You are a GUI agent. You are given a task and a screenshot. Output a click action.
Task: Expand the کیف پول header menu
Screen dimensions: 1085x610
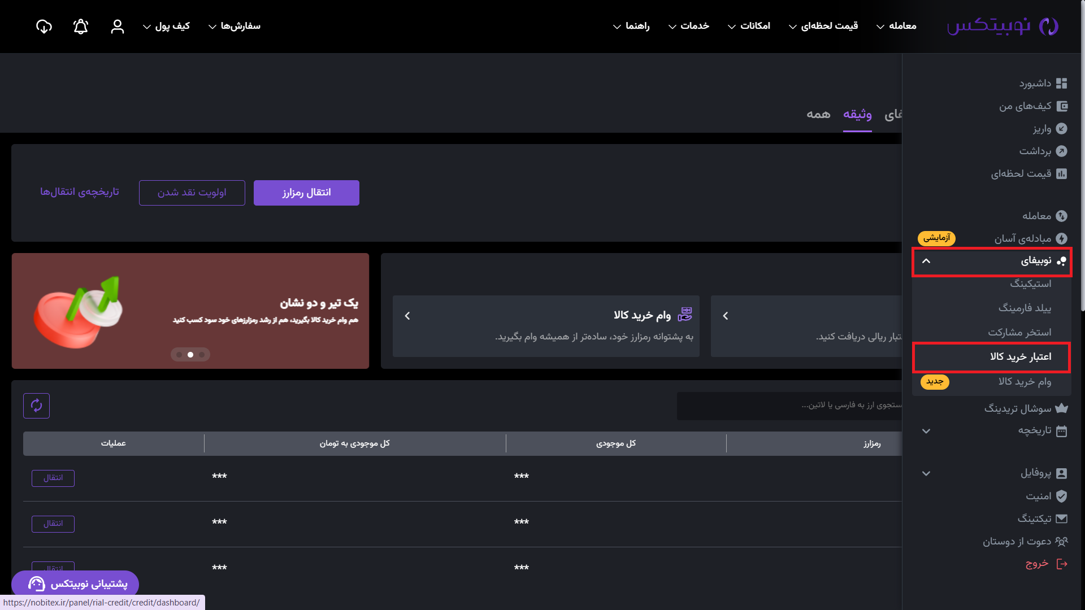166,26
